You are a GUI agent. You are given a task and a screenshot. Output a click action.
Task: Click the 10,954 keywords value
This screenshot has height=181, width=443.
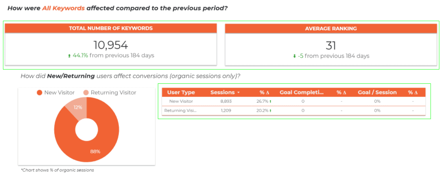[x=111, y=45]
